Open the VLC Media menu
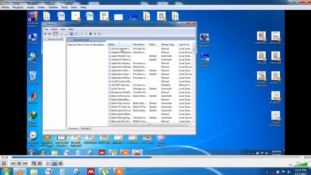The image size is (311, 175). coord(5,7)
